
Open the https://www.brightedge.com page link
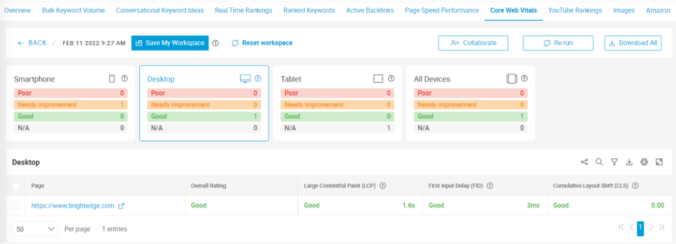coord(72,206)
